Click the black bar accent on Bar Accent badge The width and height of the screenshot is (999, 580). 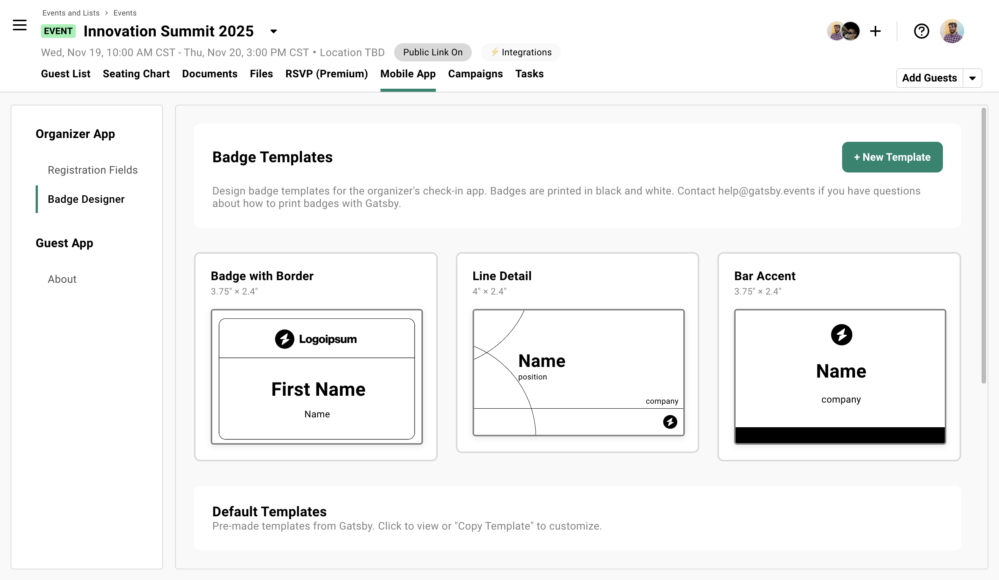tap(840, 434)
